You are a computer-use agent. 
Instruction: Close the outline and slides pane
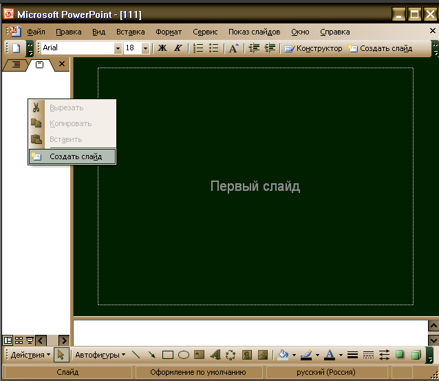click(x=62, y=64)
